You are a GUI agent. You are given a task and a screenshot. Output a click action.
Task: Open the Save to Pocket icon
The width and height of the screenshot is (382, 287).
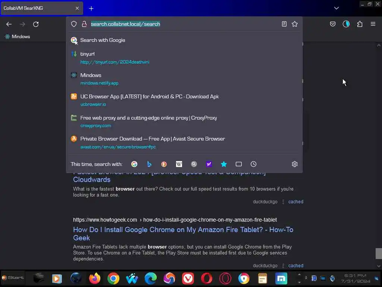tap(332, 24)
